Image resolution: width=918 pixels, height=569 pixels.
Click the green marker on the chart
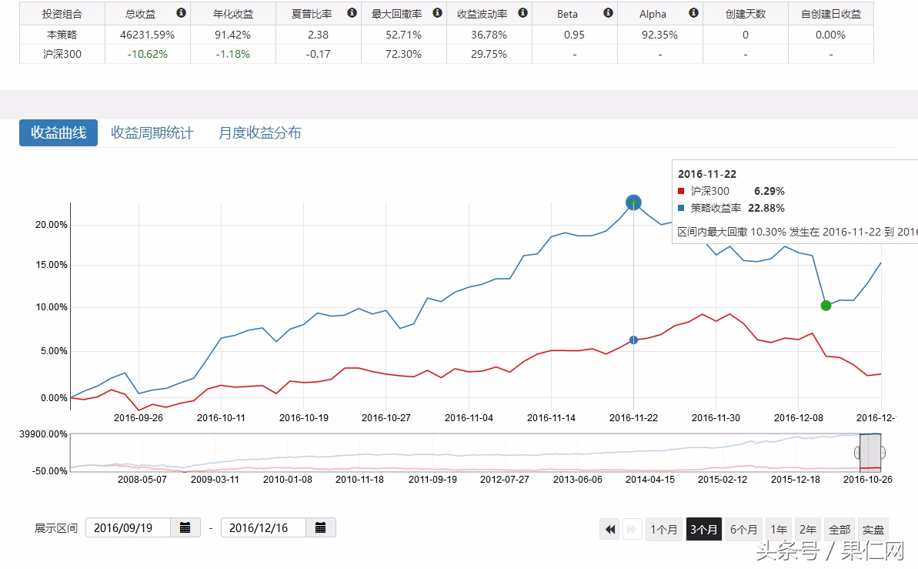pos(825,306)
